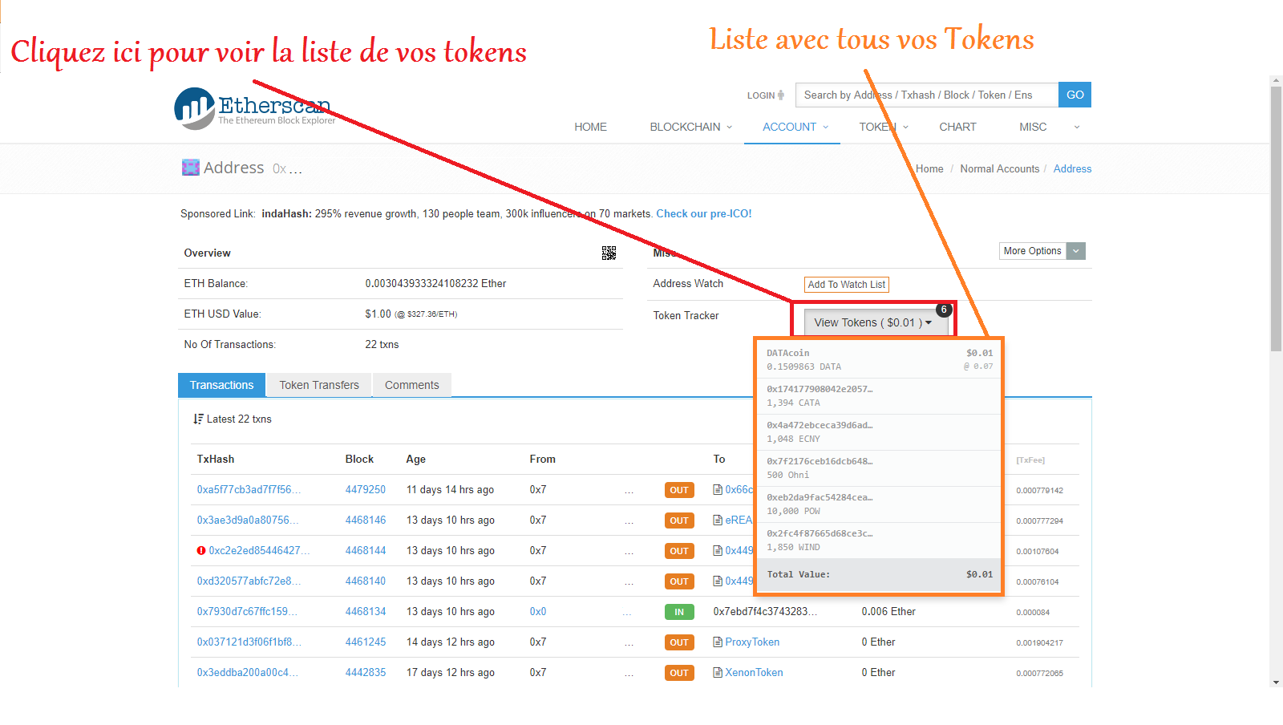This screenshot has width=1283, height=725.
Task: Click Check our pre-ICO! sponsored link
Action: click(704, 214)
